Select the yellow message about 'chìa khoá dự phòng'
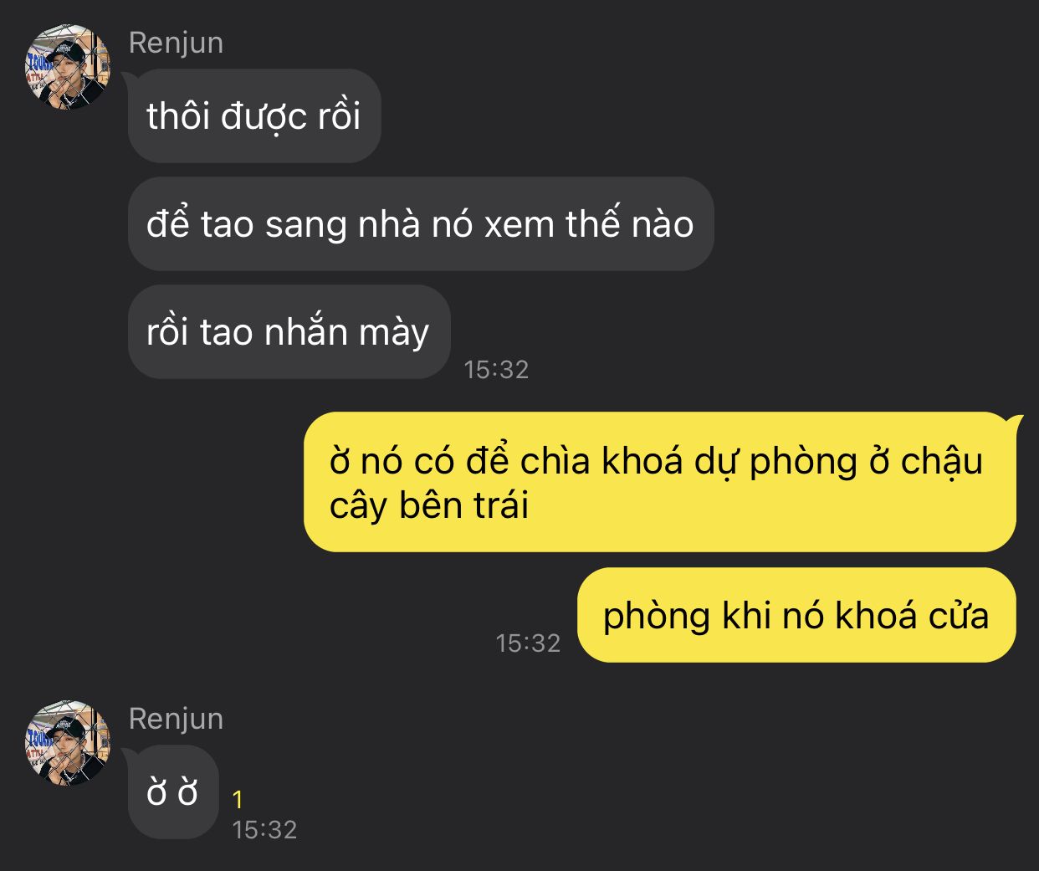Screen dimensions: 1039x871 pos(660,482)
